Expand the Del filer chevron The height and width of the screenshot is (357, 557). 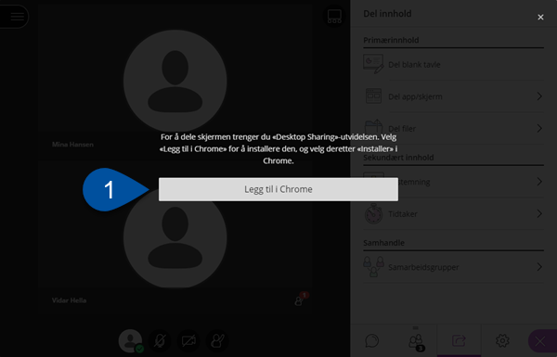(x=539, y=128)
